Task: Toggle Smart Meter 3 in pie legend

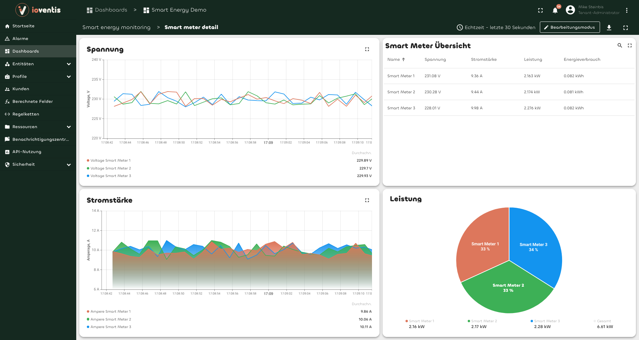Action: coord(547,321)
